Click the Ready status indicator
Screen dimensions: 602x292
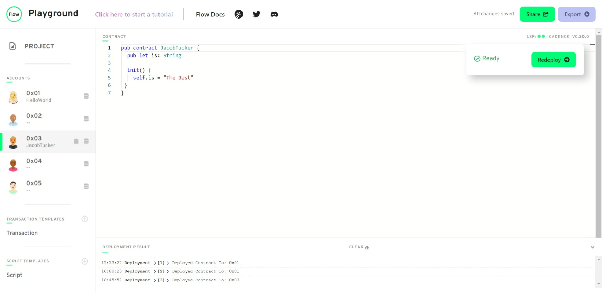486,58
